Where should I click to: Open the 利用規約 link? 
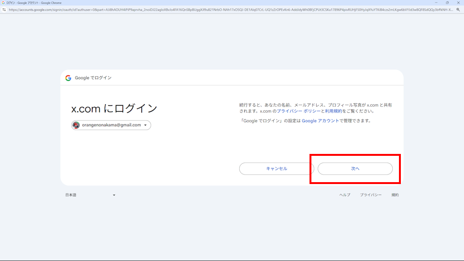pos(333,111)
